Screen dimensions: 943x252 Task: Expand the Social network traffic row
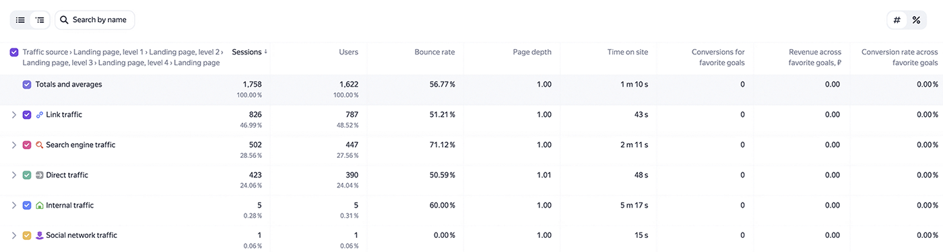13,236
